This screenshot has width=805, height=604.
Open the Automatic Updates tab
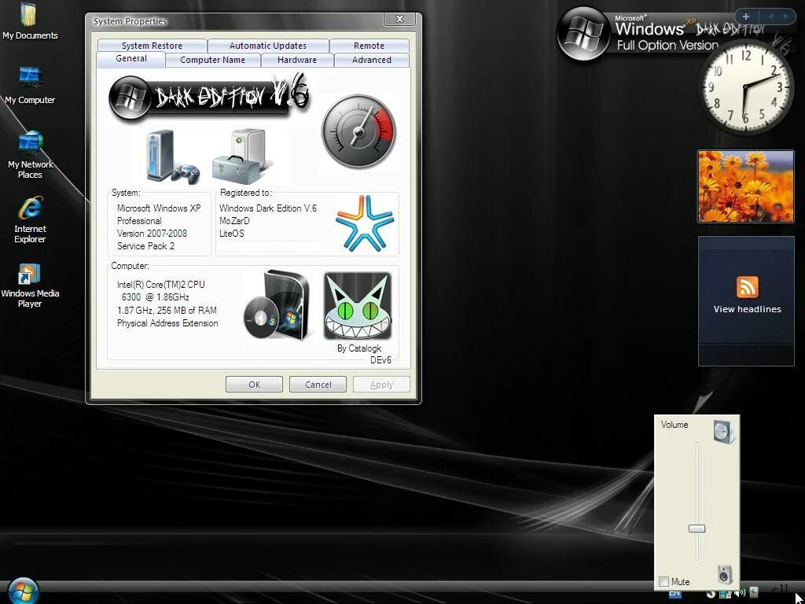[x=268, y=46]
